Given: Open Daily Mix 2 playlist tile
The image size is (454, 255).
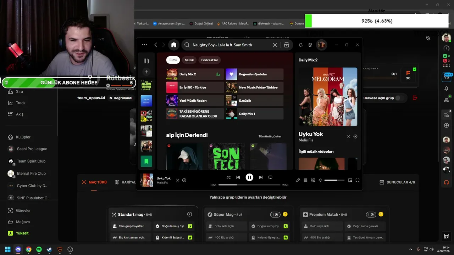Looking at the screenshot, I should [195, 74].
